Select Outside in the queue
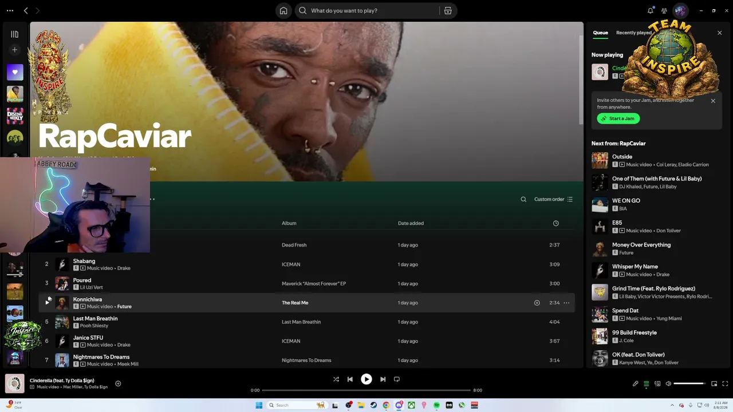The height and width of the screenshot is (412, 733). (622, 156)
